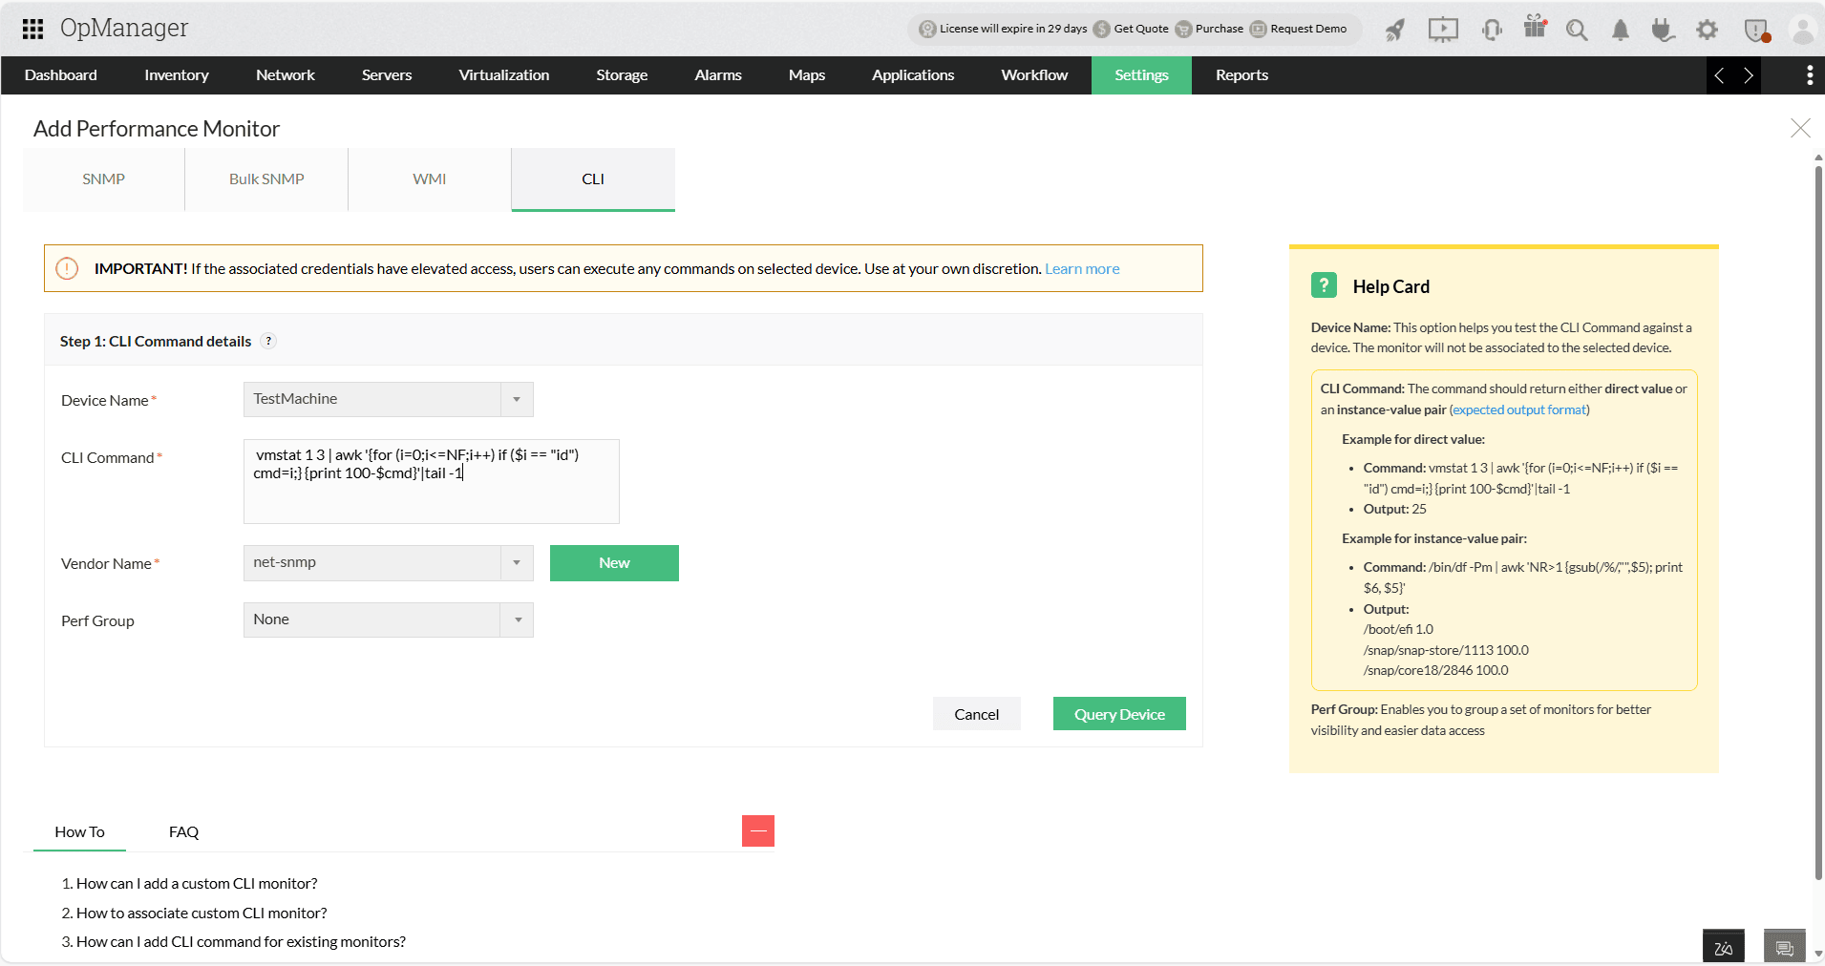
Task: Click the plug integrations icon
Action: tap(1664, 30)
